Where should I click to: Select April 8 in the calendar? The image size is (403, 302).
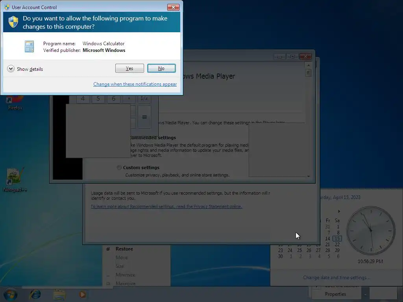coord(338,233)
